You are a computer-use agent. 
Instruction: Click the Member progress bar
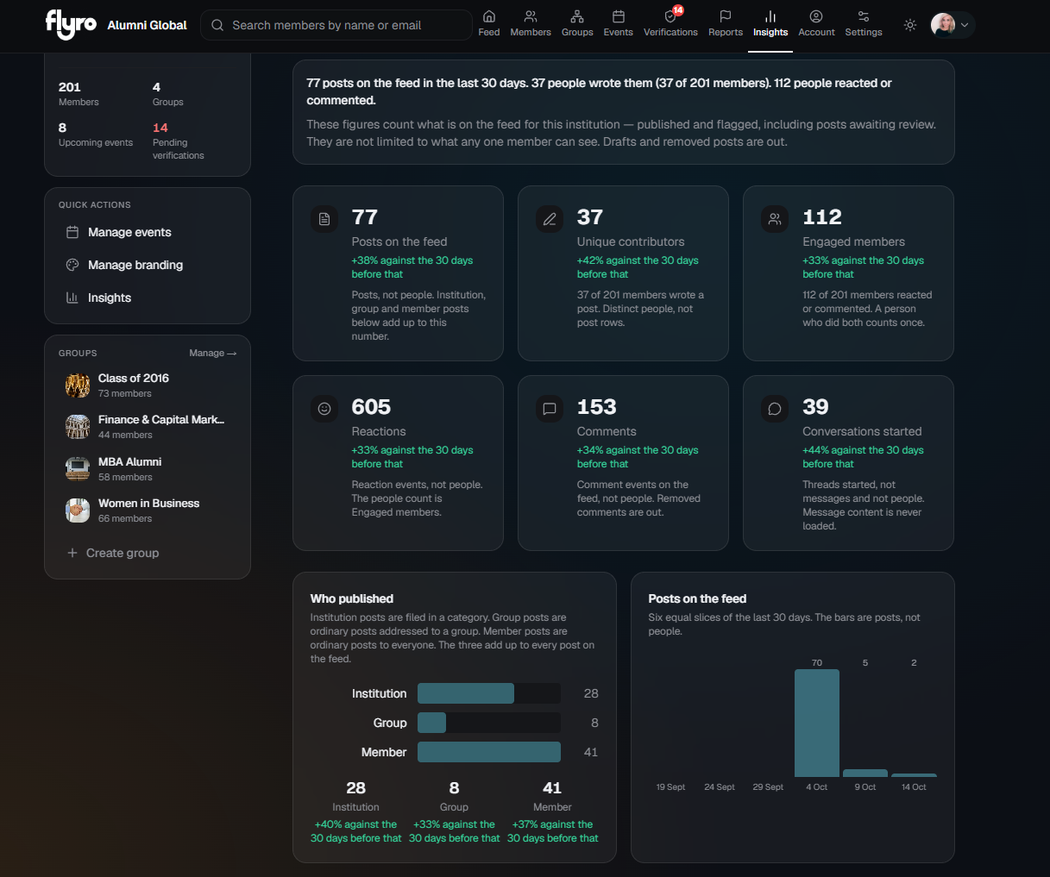point(489,752)
